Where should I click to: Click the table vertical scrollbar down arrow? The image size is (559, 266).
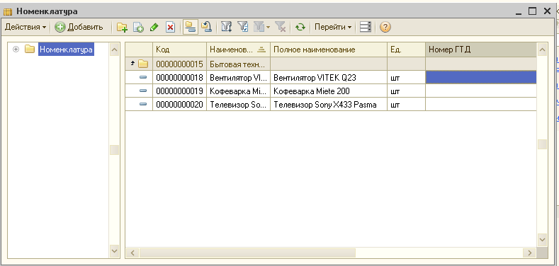pyautogui.click(x=542, y=240)
